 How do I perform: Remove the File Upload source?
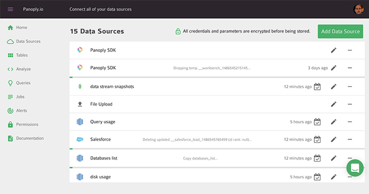click(x=350, y=104)
